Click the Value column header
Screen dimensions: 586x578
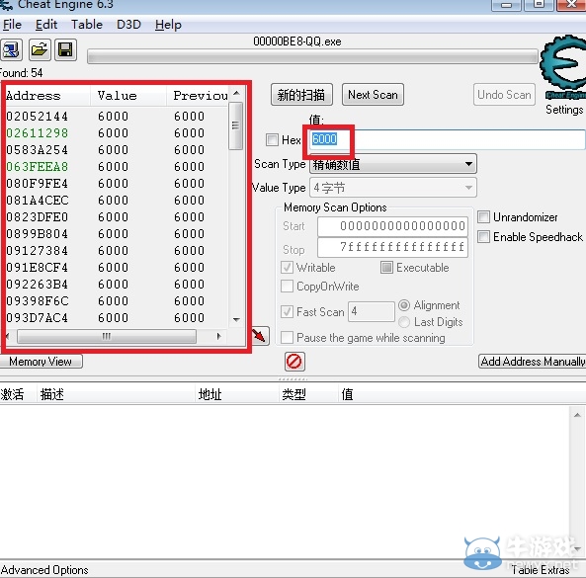coord(127,96)
